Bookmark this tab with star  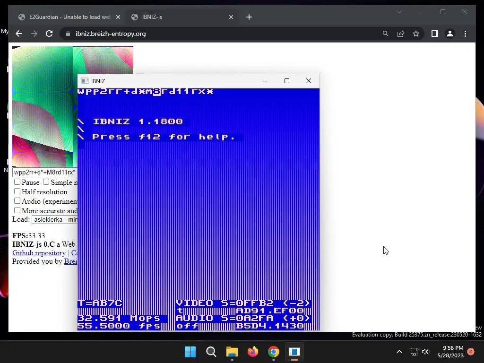click(416, 34)
